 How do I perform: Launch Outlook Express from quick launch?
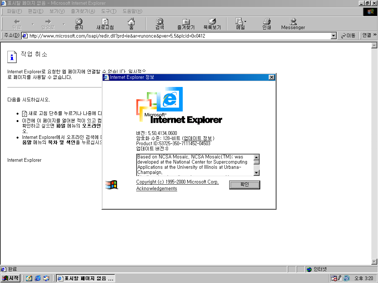(46, 278)
